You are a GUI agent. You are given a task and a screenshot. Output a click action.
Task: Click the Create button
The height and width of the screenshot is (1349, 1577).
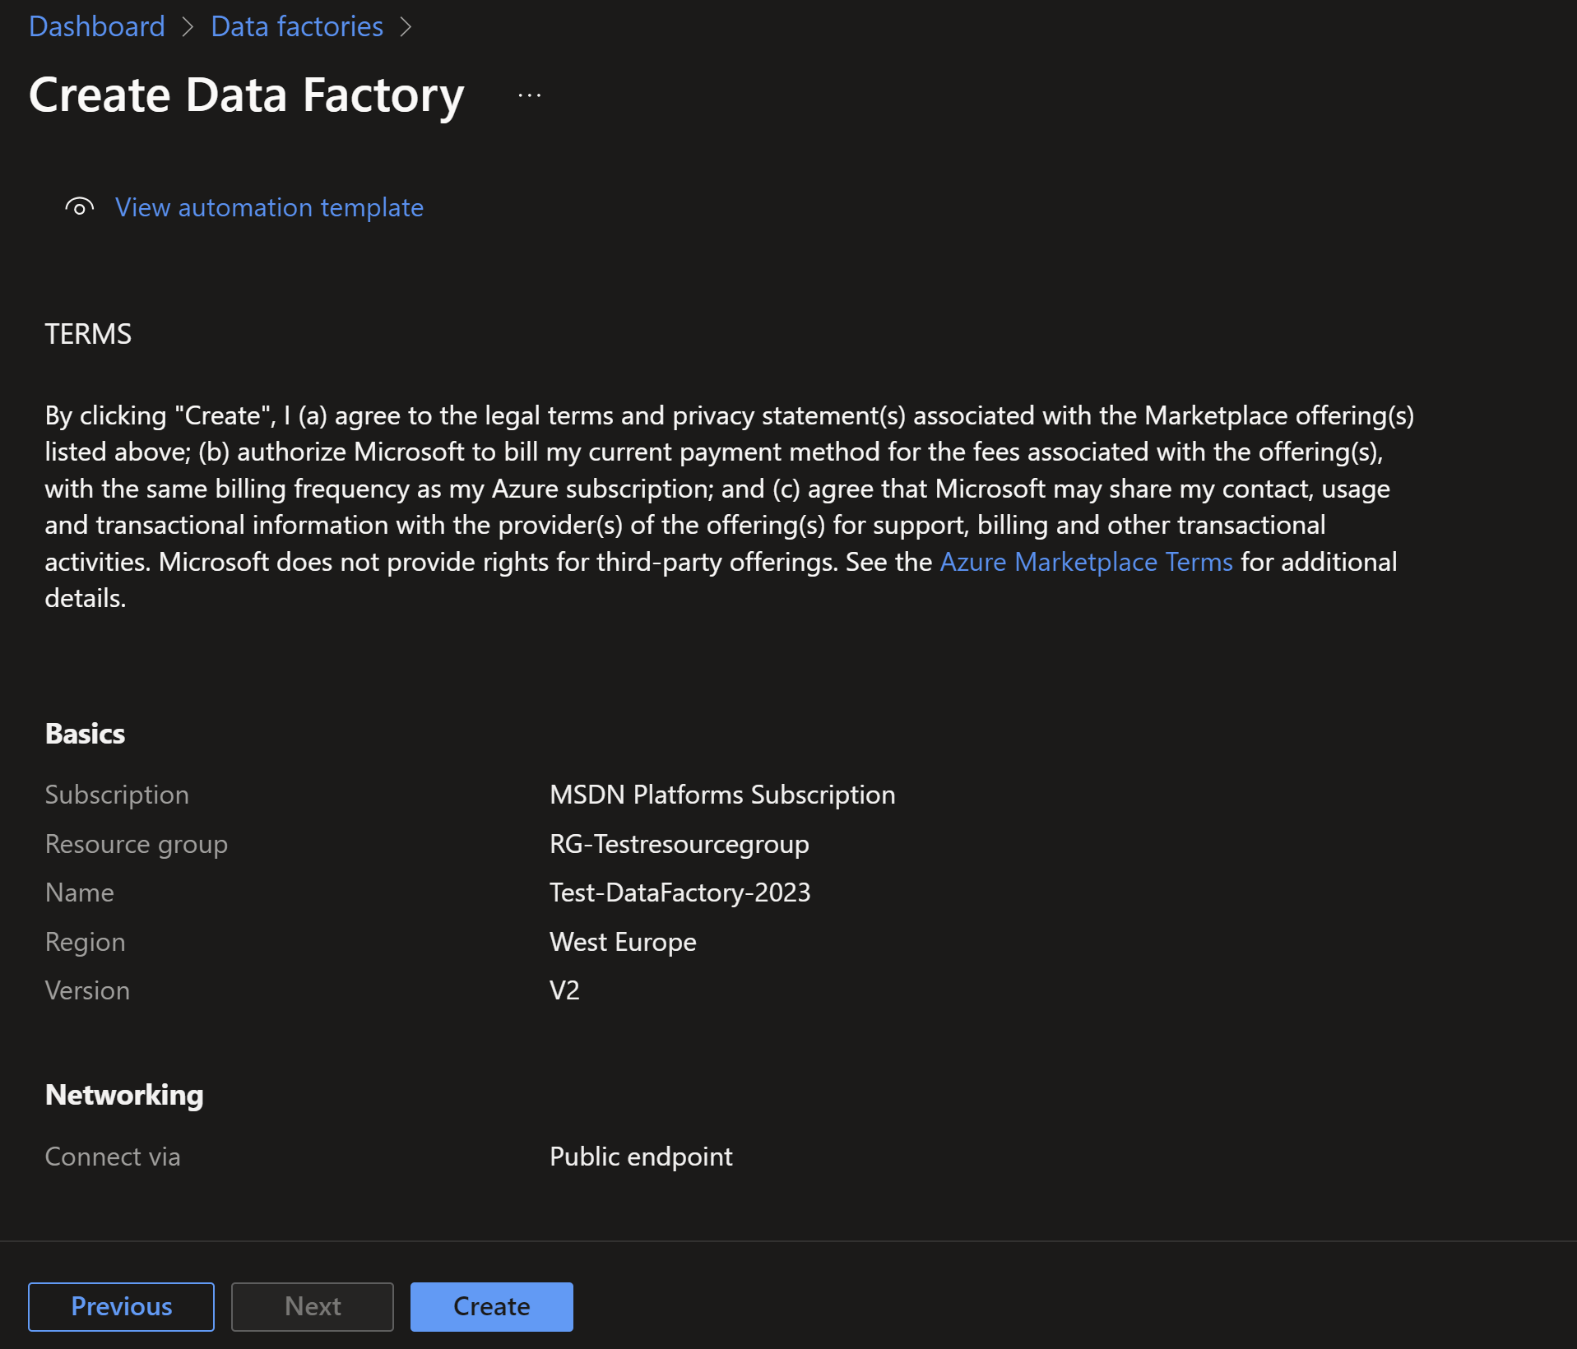[x=492, y=1306]
